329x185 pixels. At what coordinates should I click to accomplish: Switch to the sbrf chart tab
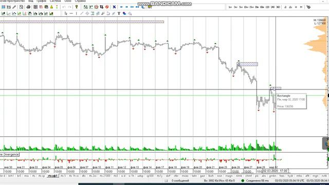[x=168, y=176]
